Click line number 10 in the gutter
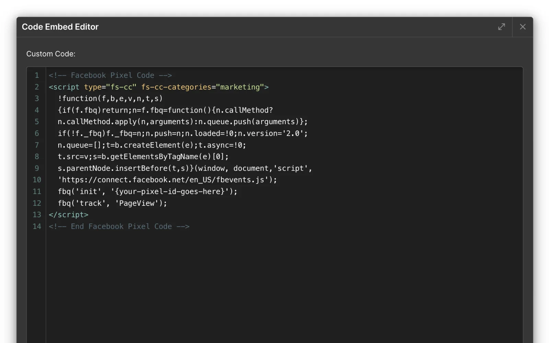The height and width of the screenshot is (343, 549). pos(37,180)
